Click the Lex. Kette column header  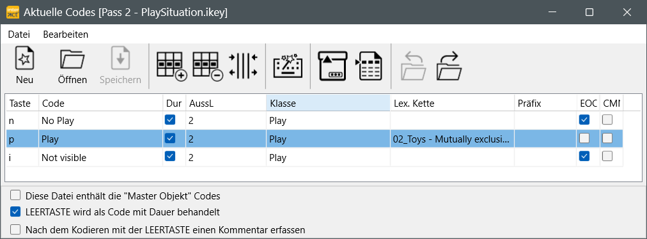tap(452, 103)
